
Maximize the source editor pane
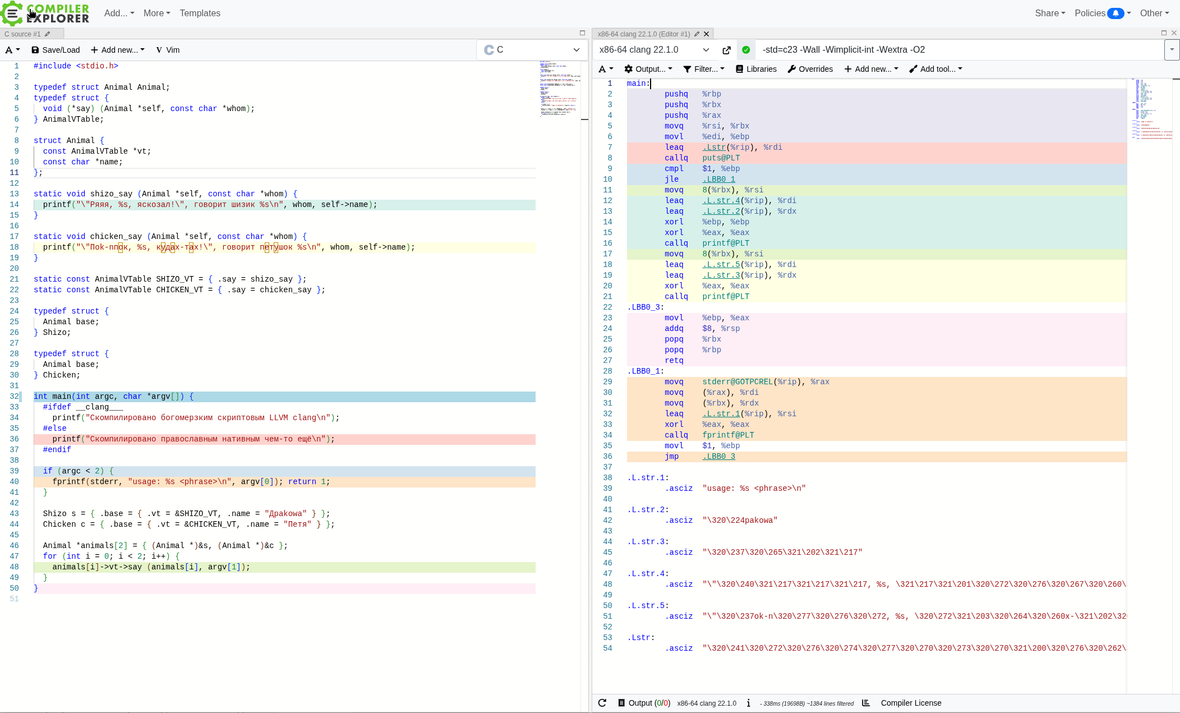[x=582, y=33]
